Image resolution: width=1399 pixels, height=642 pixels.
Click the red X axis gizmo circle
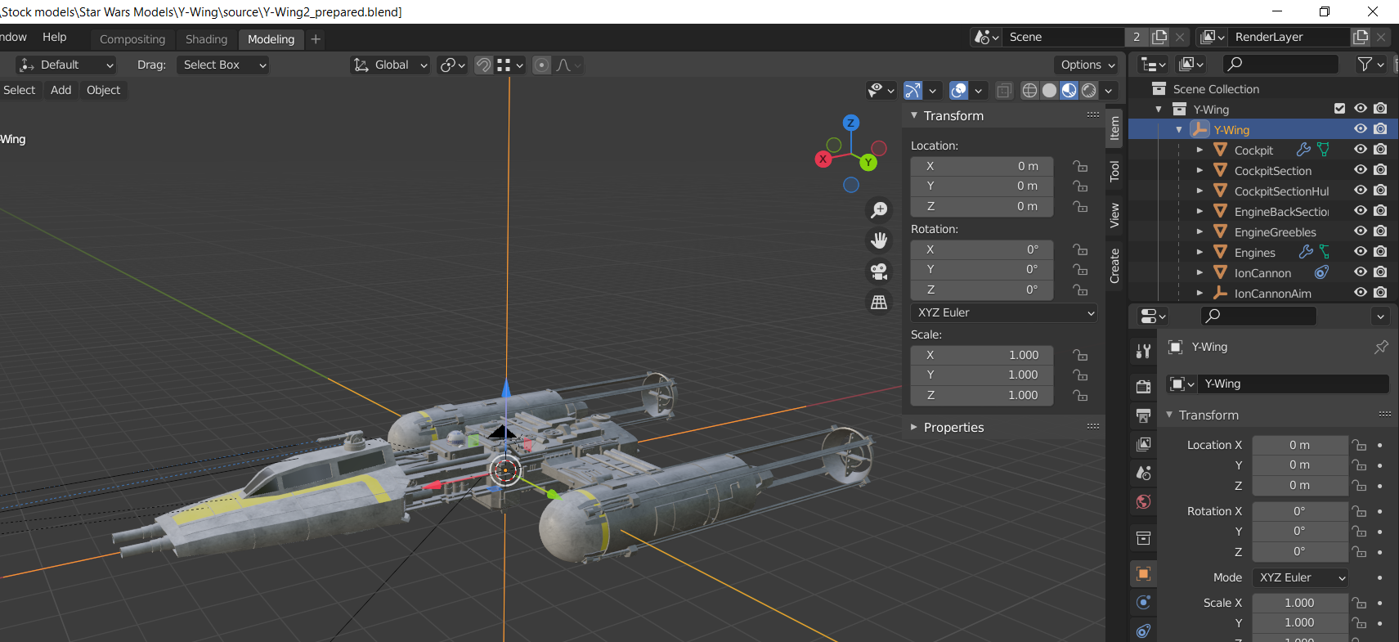tap(823, 159)
